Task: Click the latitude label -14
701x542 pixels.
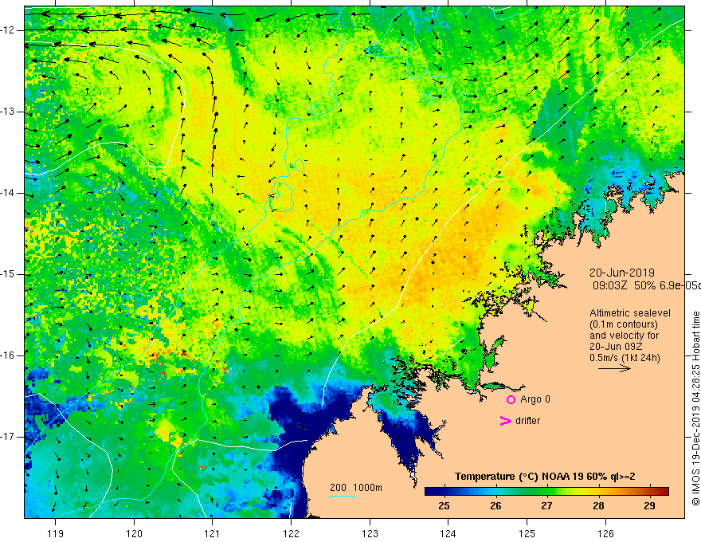Action: pos(9,193)
